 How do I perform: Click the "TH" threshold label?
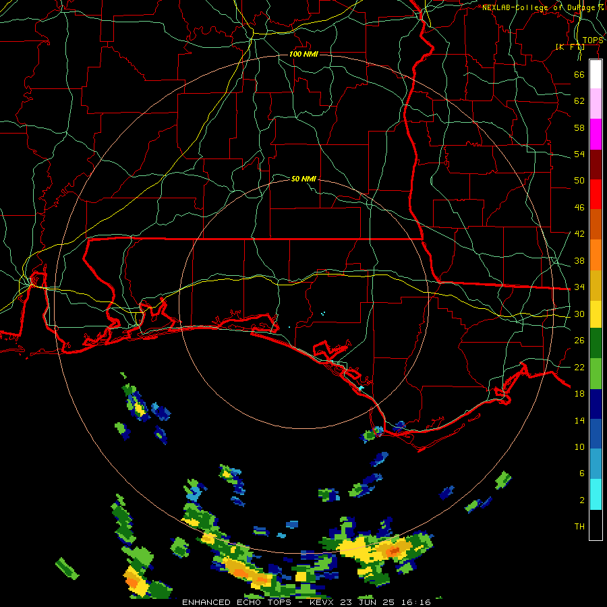(579, 527)
